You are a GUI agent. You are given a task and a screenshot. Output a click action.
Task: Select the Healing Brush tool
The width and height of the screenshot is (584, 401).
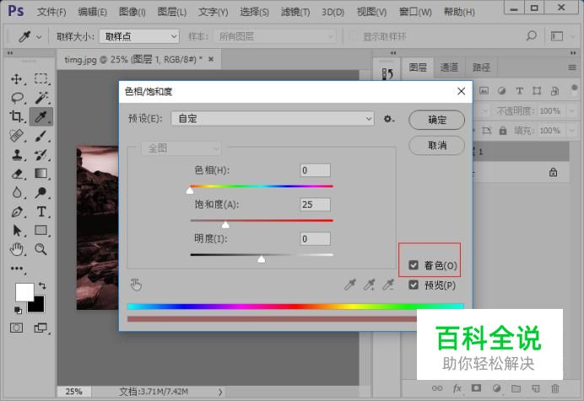[x=16, y=136]
